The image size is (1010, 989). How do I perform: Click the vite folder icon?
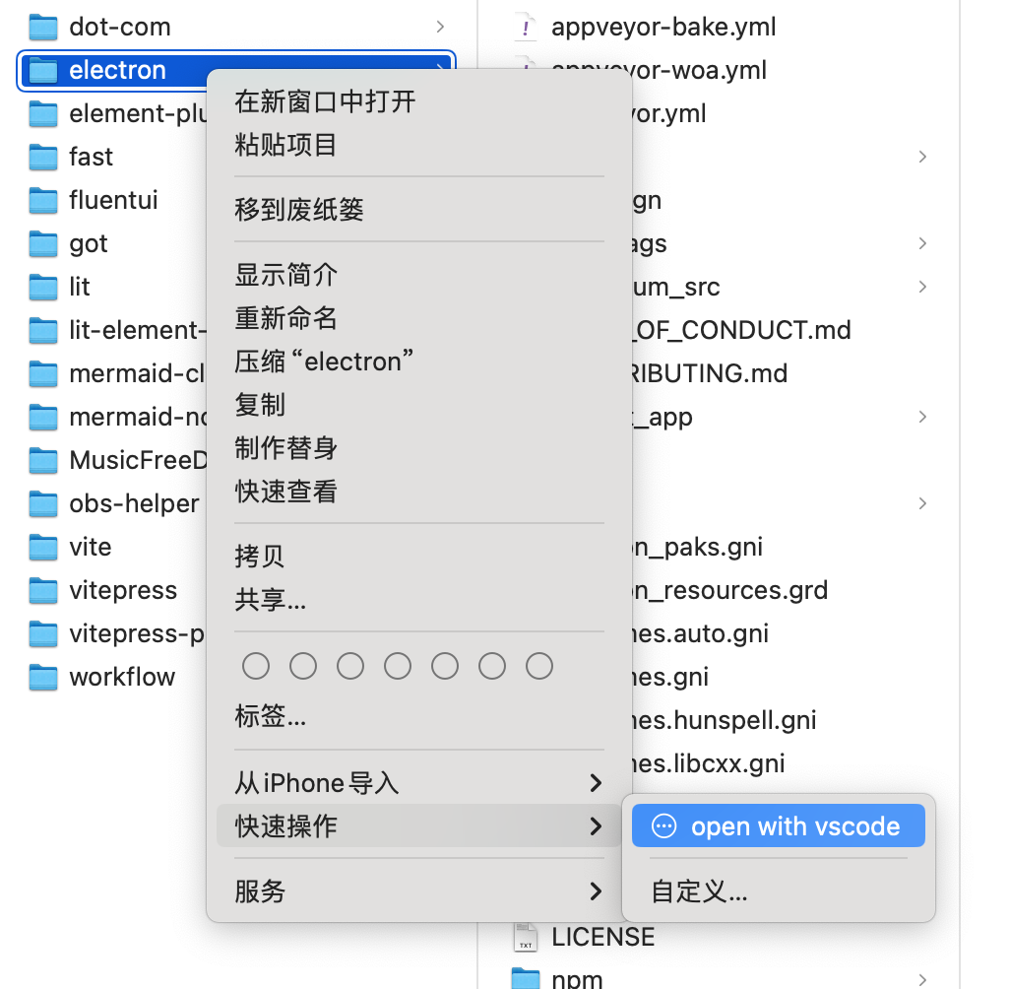coord(43,548)
